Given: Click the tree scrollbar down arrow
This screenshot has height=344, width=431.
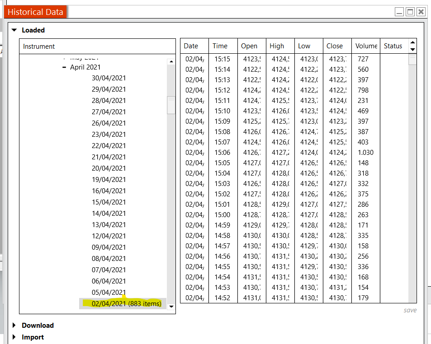Looking at the screenshot, I should coord(171,307).
